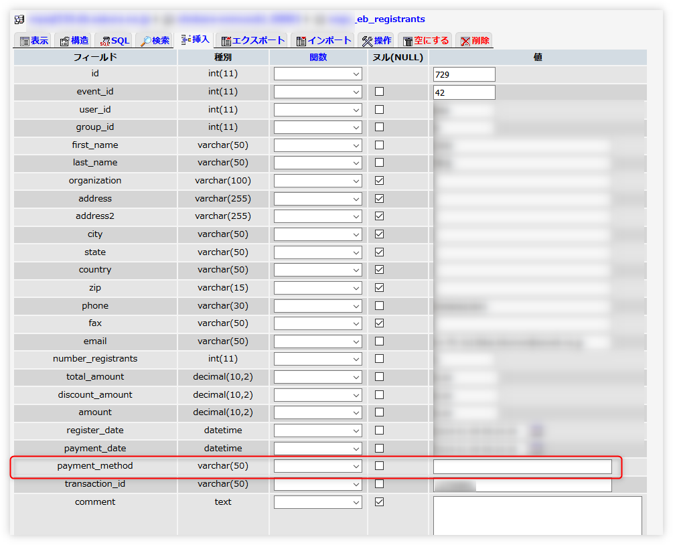This screenshot has width=673, height=545.
Task: Click the Empty (空にする) trash icon
Action: (407, 42)
